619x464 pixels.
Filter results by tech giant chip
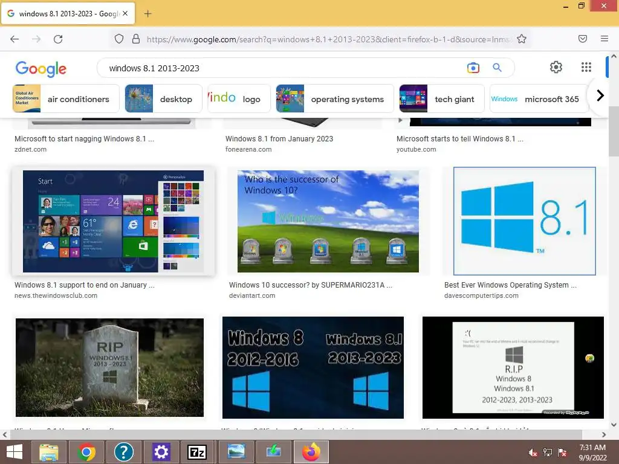[442, 98]
